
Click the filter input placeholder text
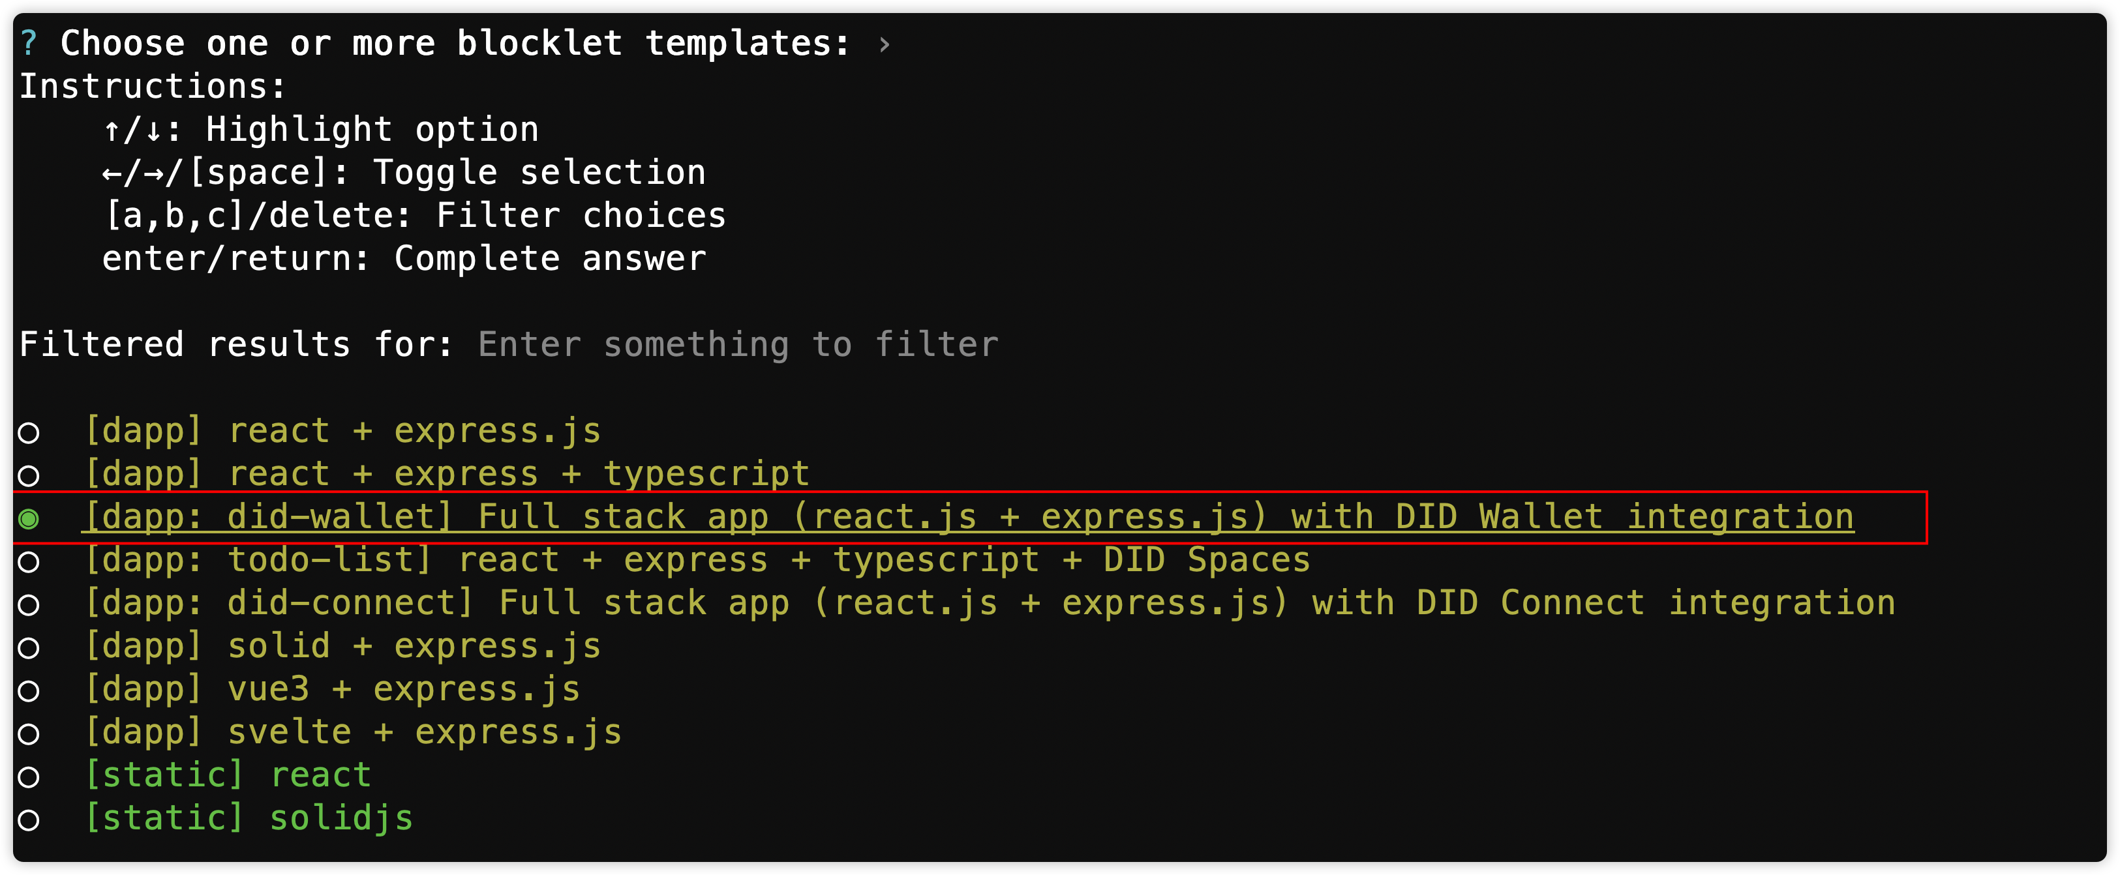(737, 344)
